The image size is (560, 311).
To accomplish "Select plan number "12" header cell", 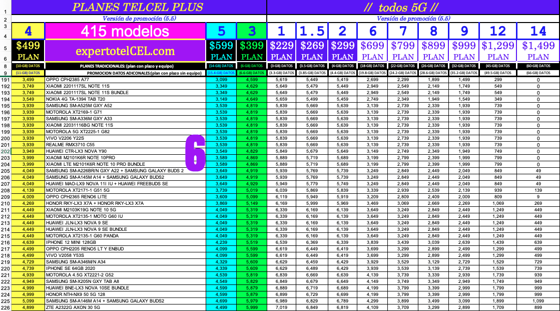I will pos(498,31).
